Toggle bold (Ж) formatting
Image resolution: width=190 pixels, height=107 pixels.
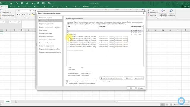coord(17,15)
